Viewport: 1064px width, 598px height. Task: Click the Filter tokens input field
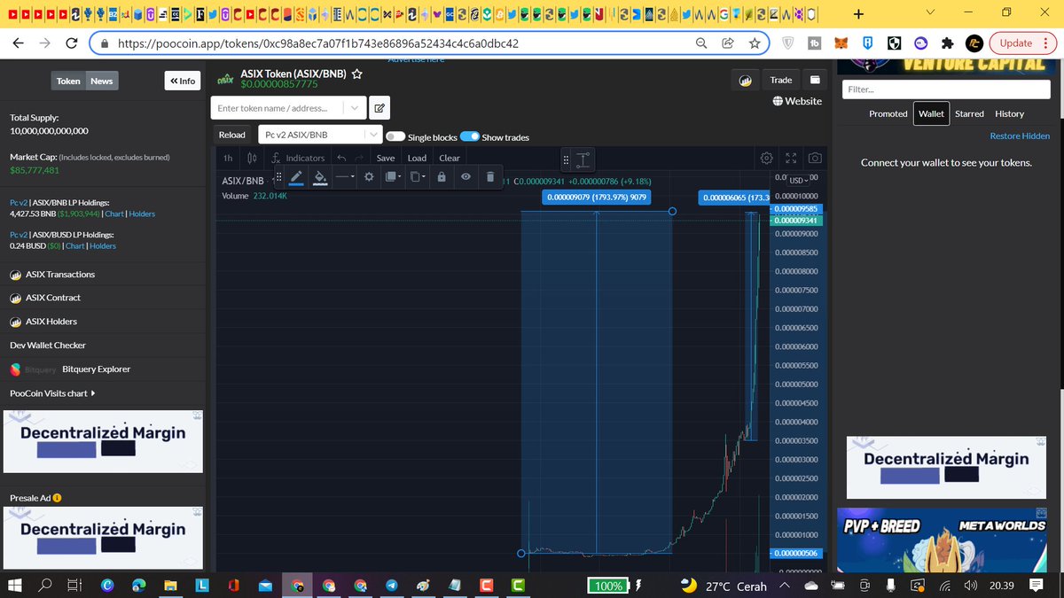click(x=945, y=89)
